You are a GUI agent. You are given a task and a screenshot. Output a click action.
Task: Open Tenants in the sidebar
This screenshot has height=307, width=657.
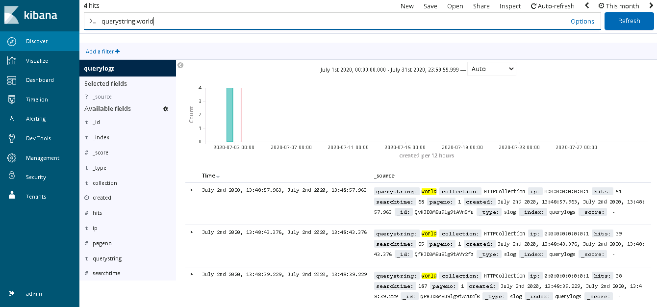40,197
